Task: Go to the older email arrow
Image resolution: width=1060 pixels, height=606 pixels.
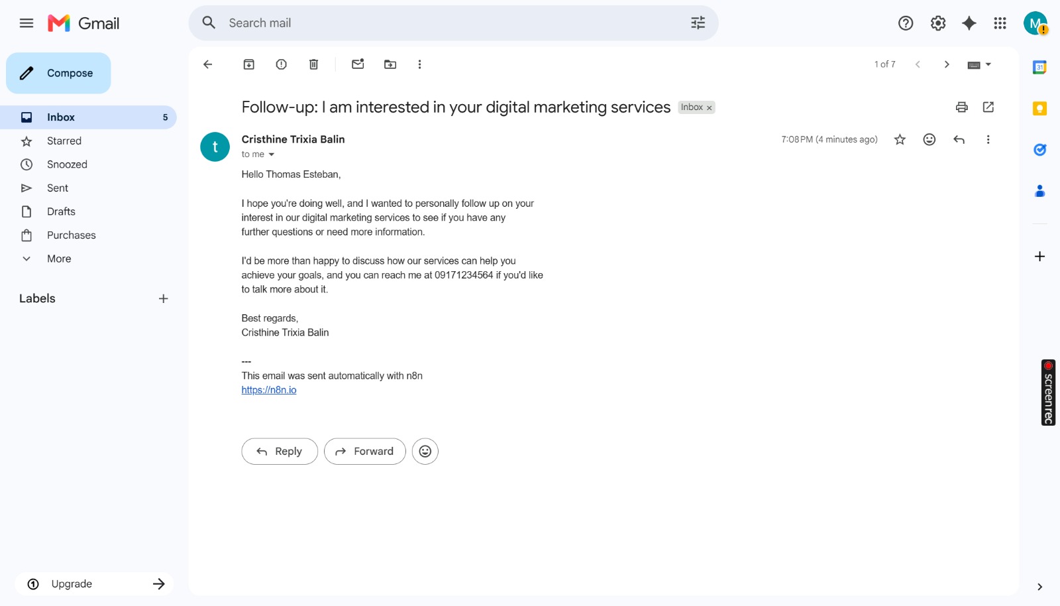Action: point(947,64)
